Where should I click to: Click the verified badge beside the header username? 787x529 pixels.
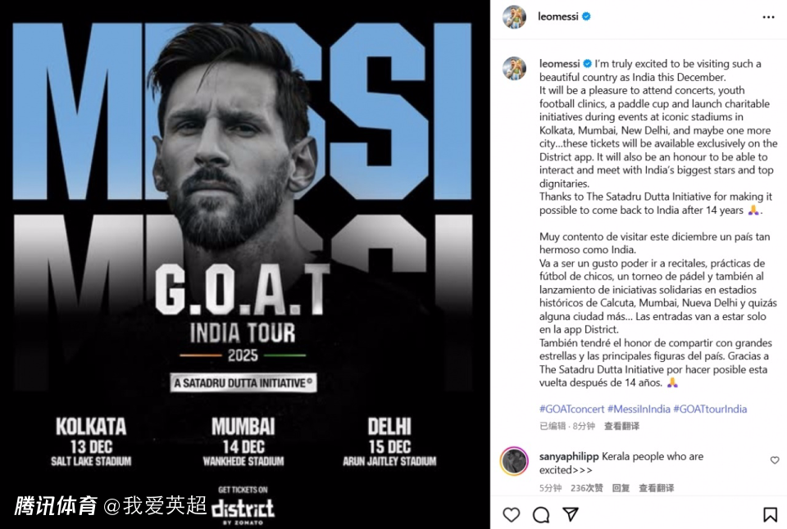click(x=586, y=16)
